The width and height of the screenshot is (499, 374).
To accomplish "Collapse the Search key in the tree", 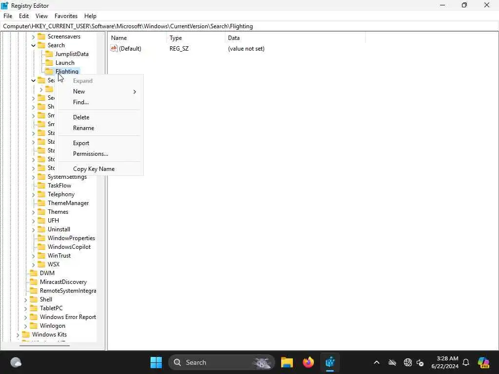I will click(34, 45).
